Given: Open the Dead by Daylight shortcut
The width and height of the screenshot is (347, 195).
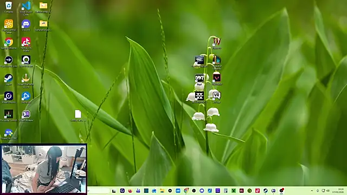Looking at the screenshot, I should tap(199, 60).
